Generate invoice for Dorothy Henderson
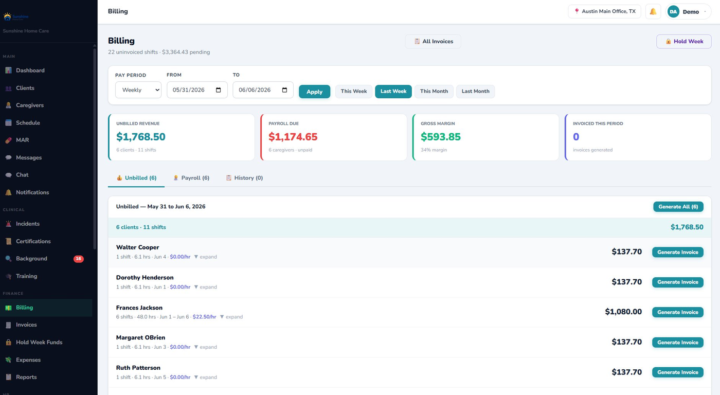 tap(678, 282)
